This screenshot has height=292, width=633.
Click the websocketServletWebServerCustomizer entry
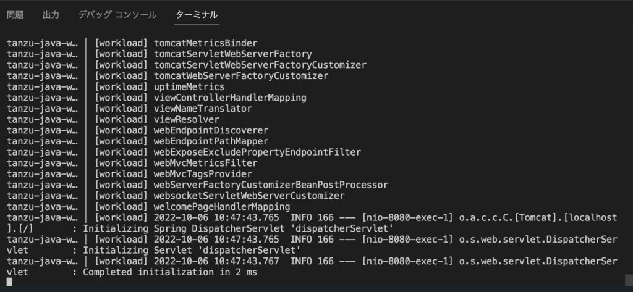click(249, 196)
